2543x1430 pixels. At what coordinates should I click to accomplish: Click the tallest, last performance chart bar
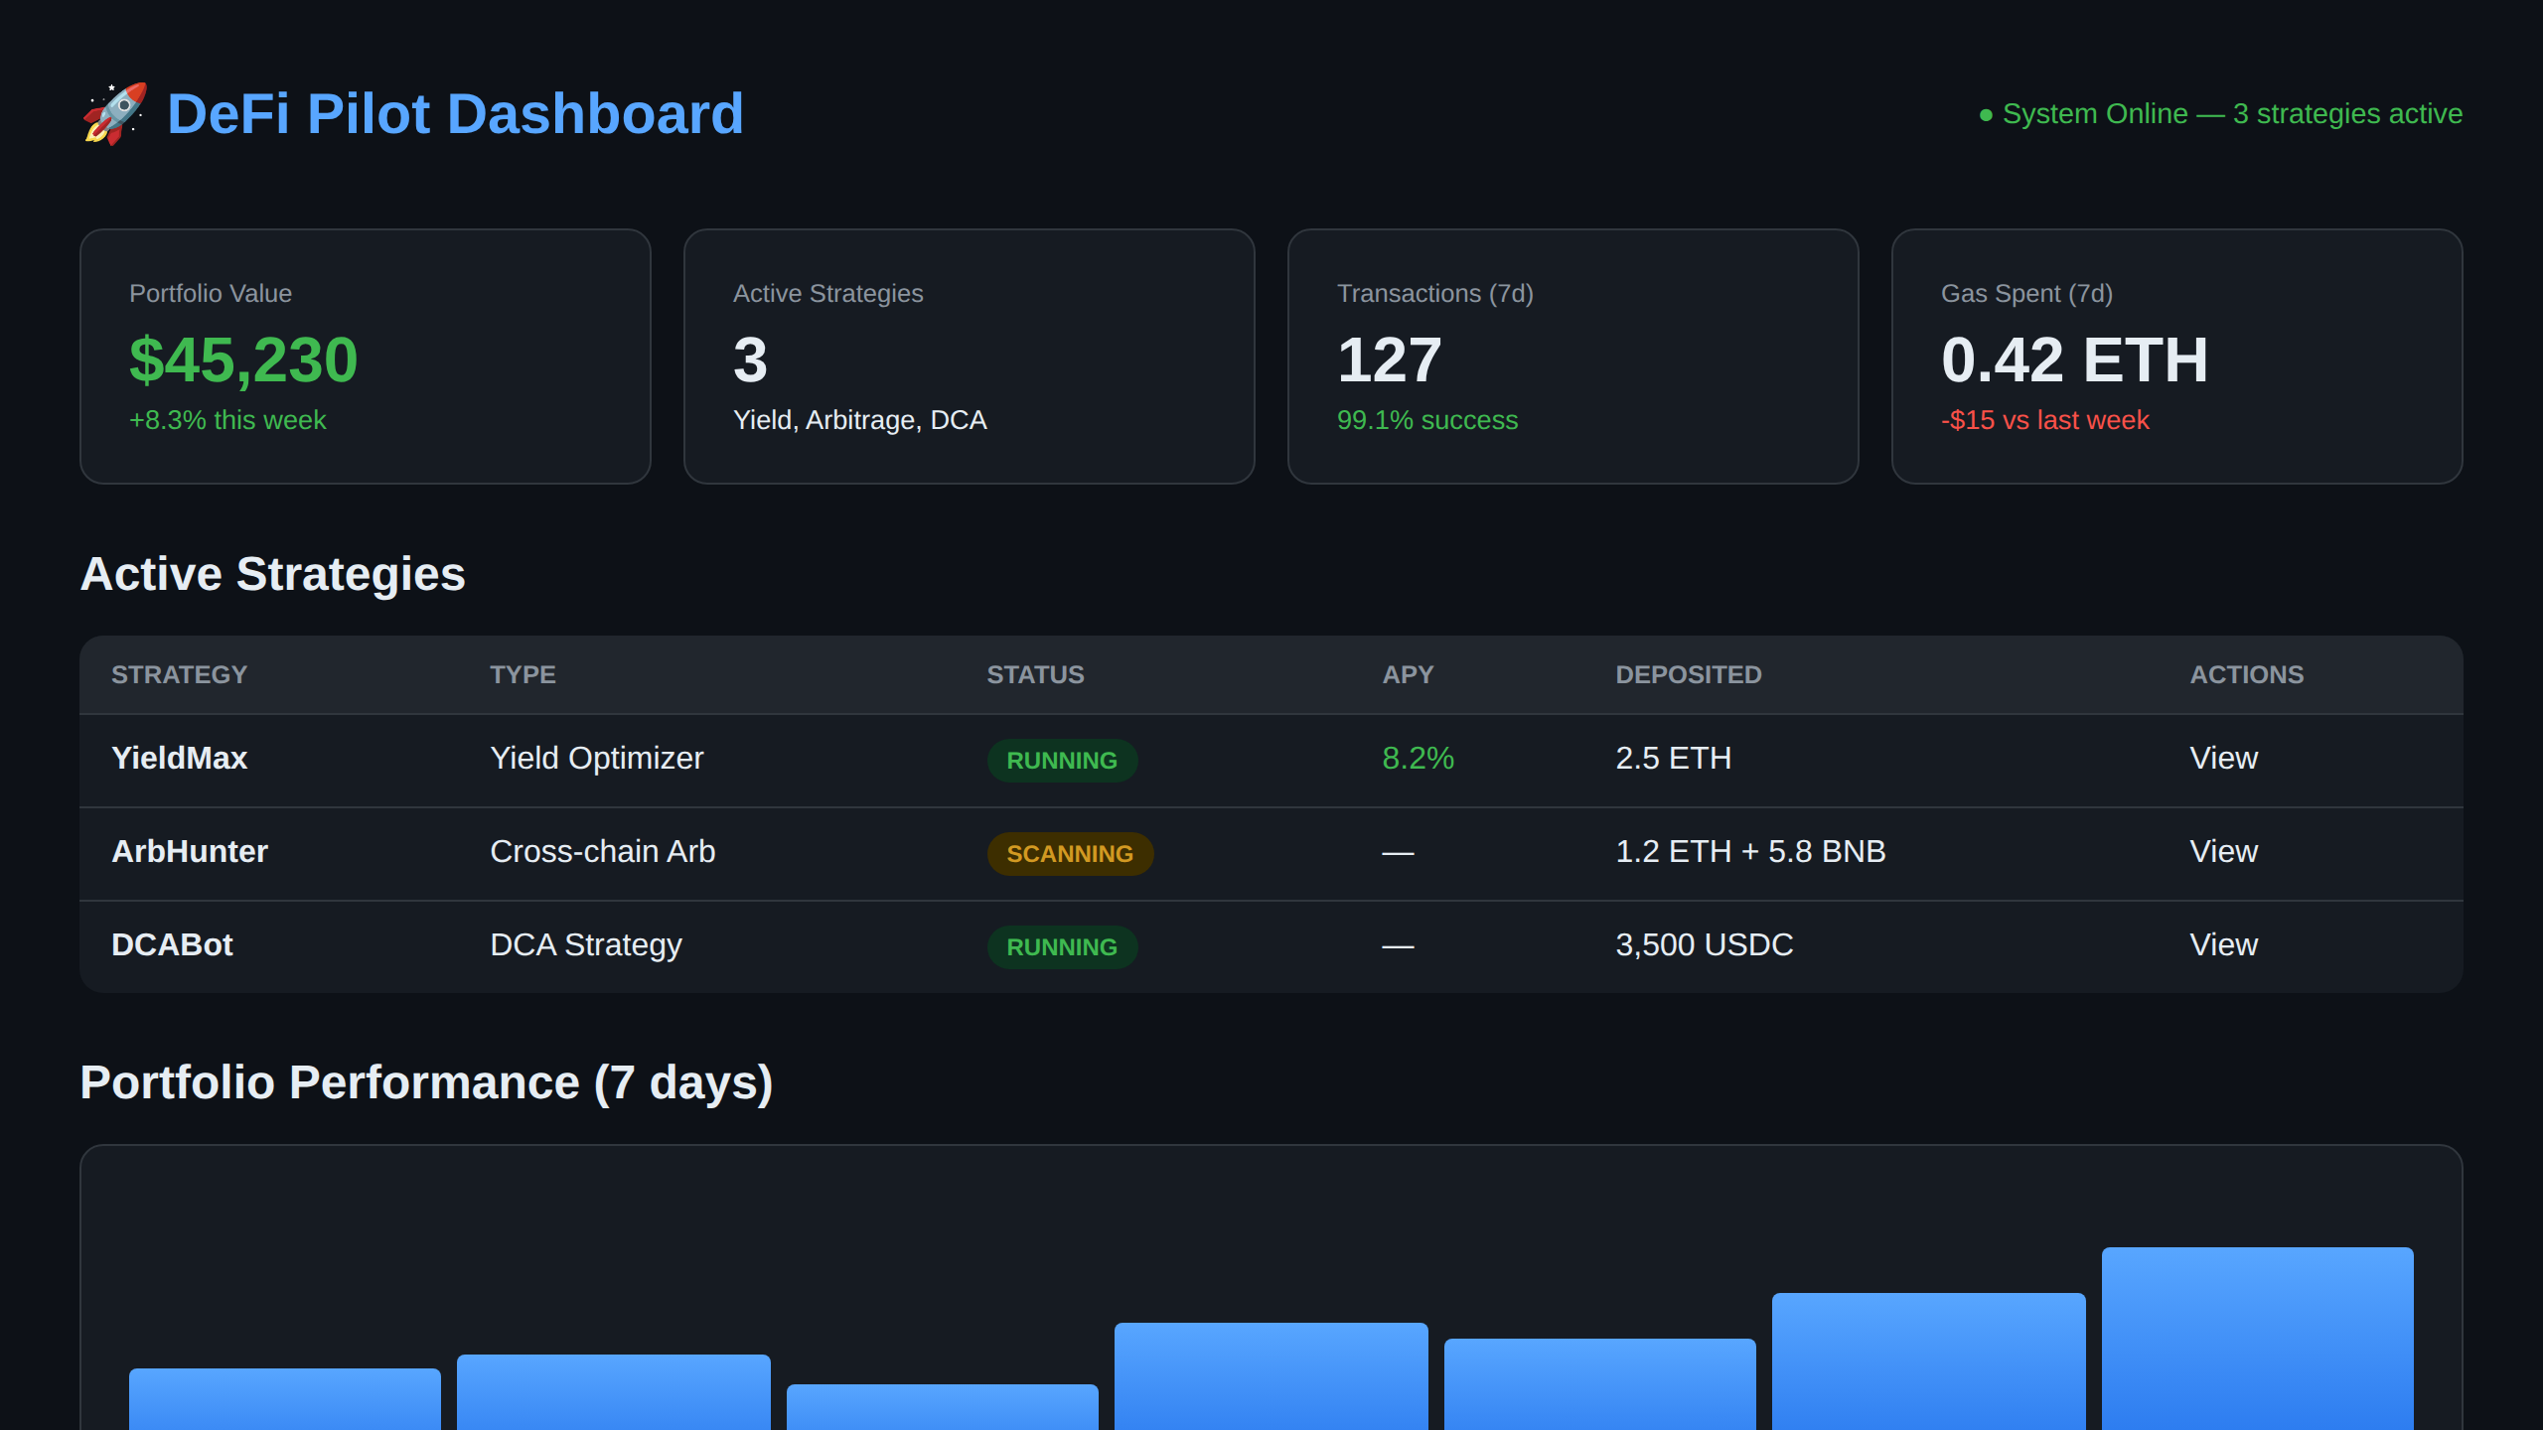[x=2257, y=1339]
